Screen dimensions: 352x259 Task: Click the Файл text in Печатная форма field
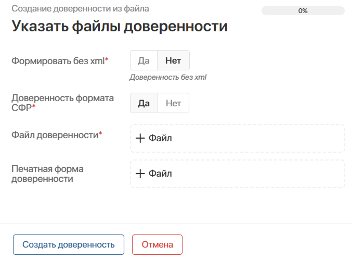click(160, 174)
